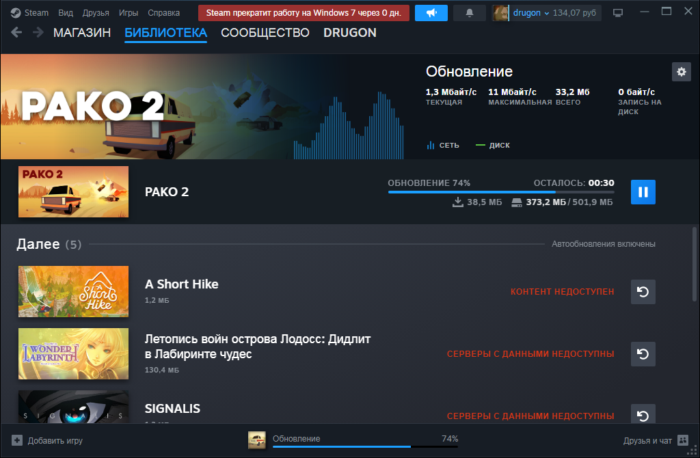Click the Добавить игру button
Image resolution: width=700 pixels, height=458 pixels.
click(x=47, y=441)
